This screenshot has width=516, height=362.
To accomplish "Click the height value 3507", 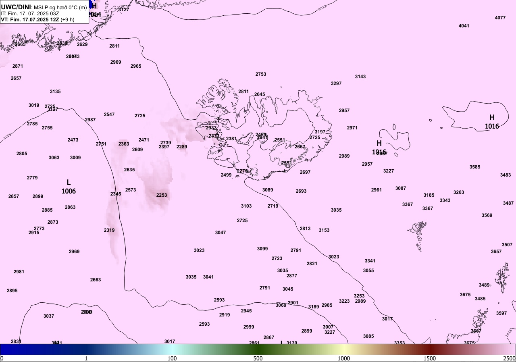I will pyautogui.click(x=507, y=245).
